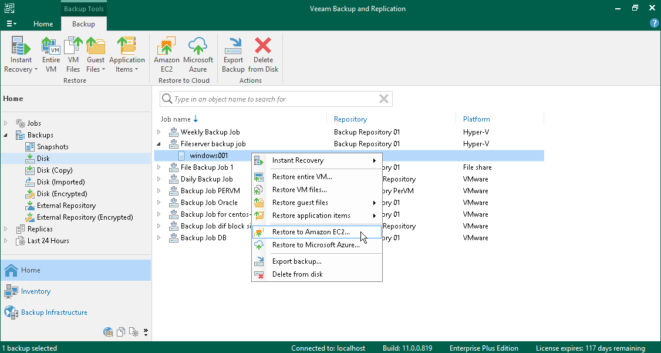The height and width of the screenshot is (353, 661).
Task: Expand the Weekly Backup Job row
Action: click(159, 132)
